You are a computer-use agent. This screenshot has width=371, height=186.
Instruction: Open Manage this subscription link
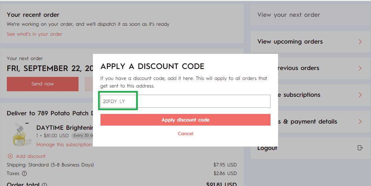pos(64,144)
